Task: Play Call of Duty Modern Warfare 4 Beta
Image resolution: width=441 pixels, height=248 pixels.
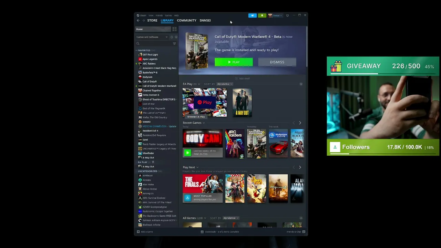Action: pos(234,62)
